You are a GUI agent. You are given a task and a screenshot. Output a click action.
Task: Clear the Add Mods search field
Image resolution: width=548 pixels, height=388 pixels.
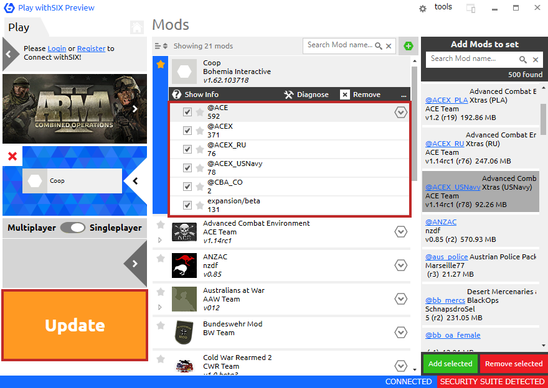[x=536, y=60]
